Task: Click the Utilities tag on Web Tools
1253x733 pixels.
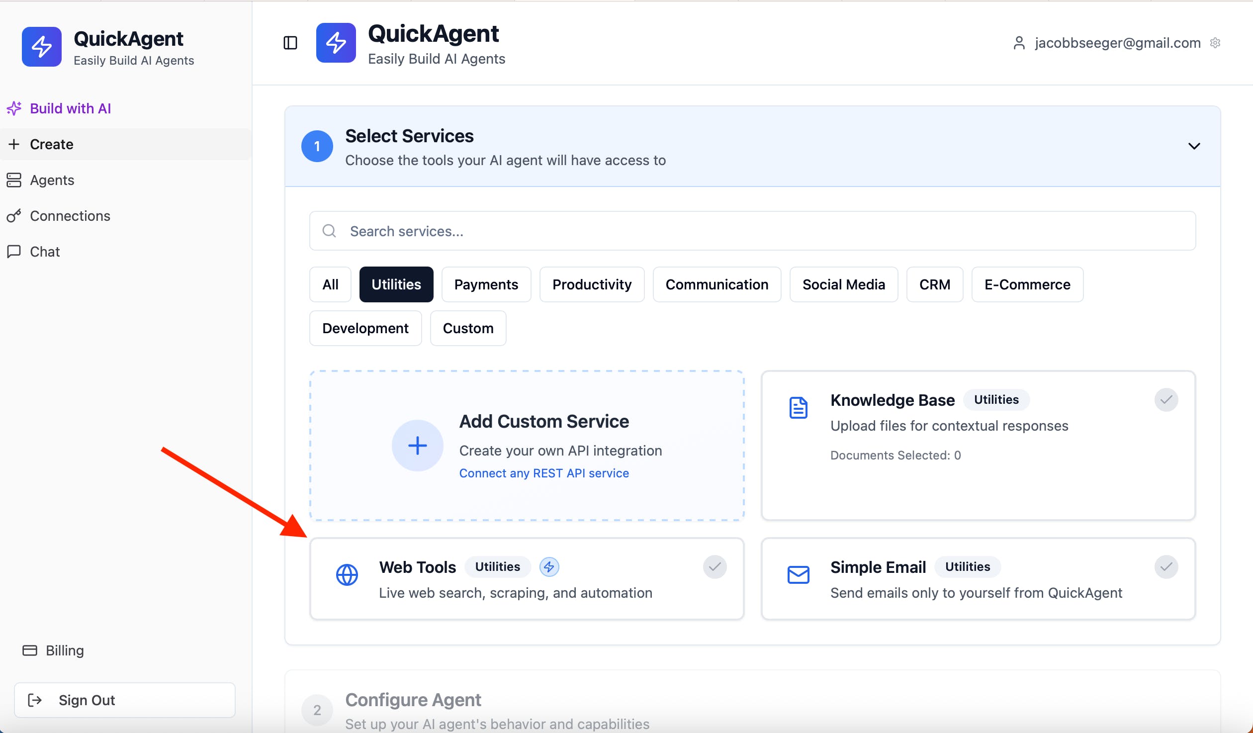Action: pyautogui.click(x=498, y=566)
